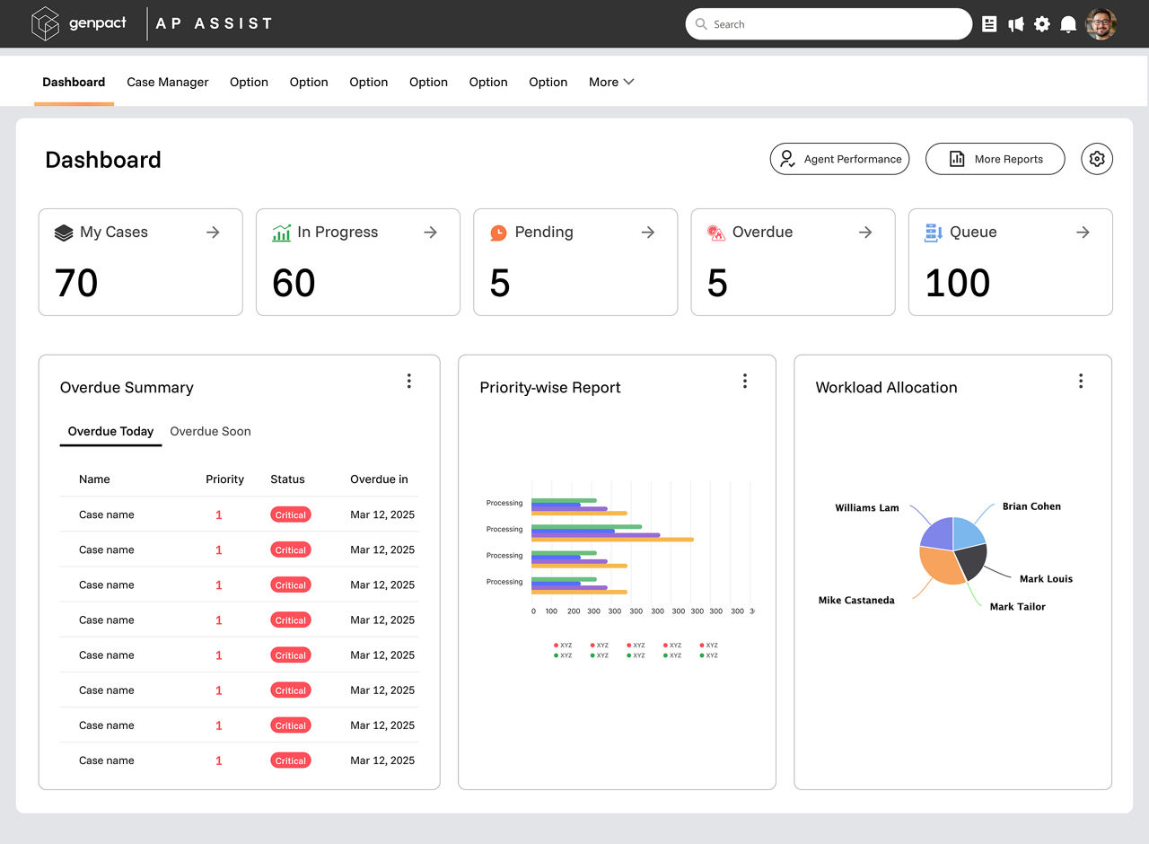1149x844 pixels.
Task: Open the More Reports button
Action: coord(995,159)
